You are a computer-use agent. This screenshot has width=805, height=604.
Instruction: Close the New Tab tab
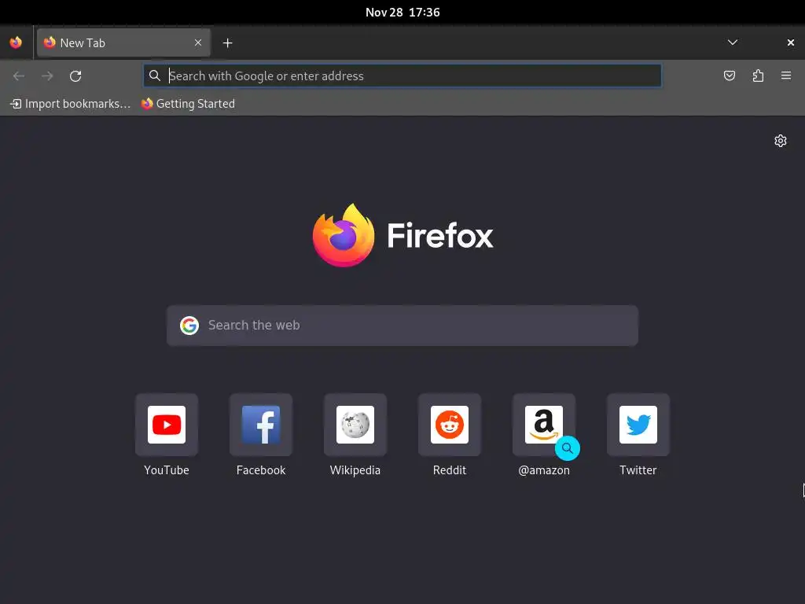coord(198,42)
